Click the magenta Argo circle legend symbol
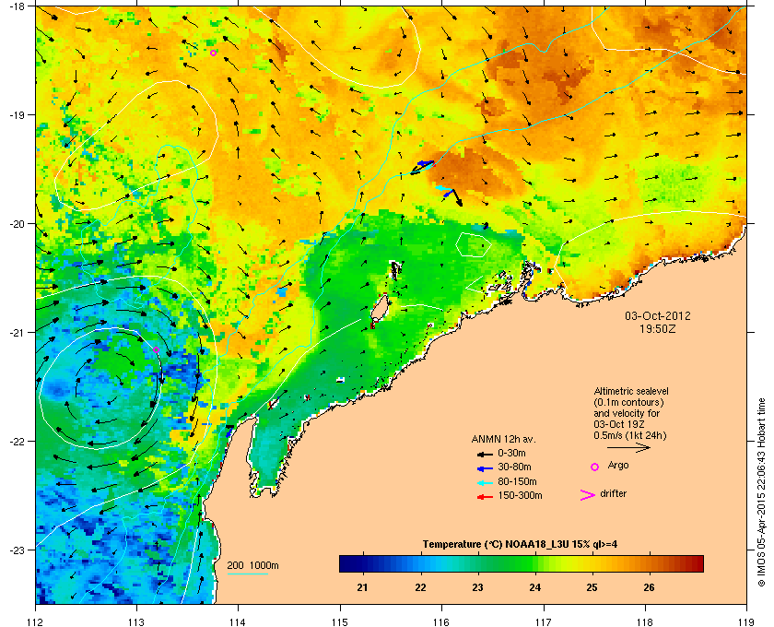Image resolution: width=774 pixels, height=627 pixels. [x=595, y=467]
